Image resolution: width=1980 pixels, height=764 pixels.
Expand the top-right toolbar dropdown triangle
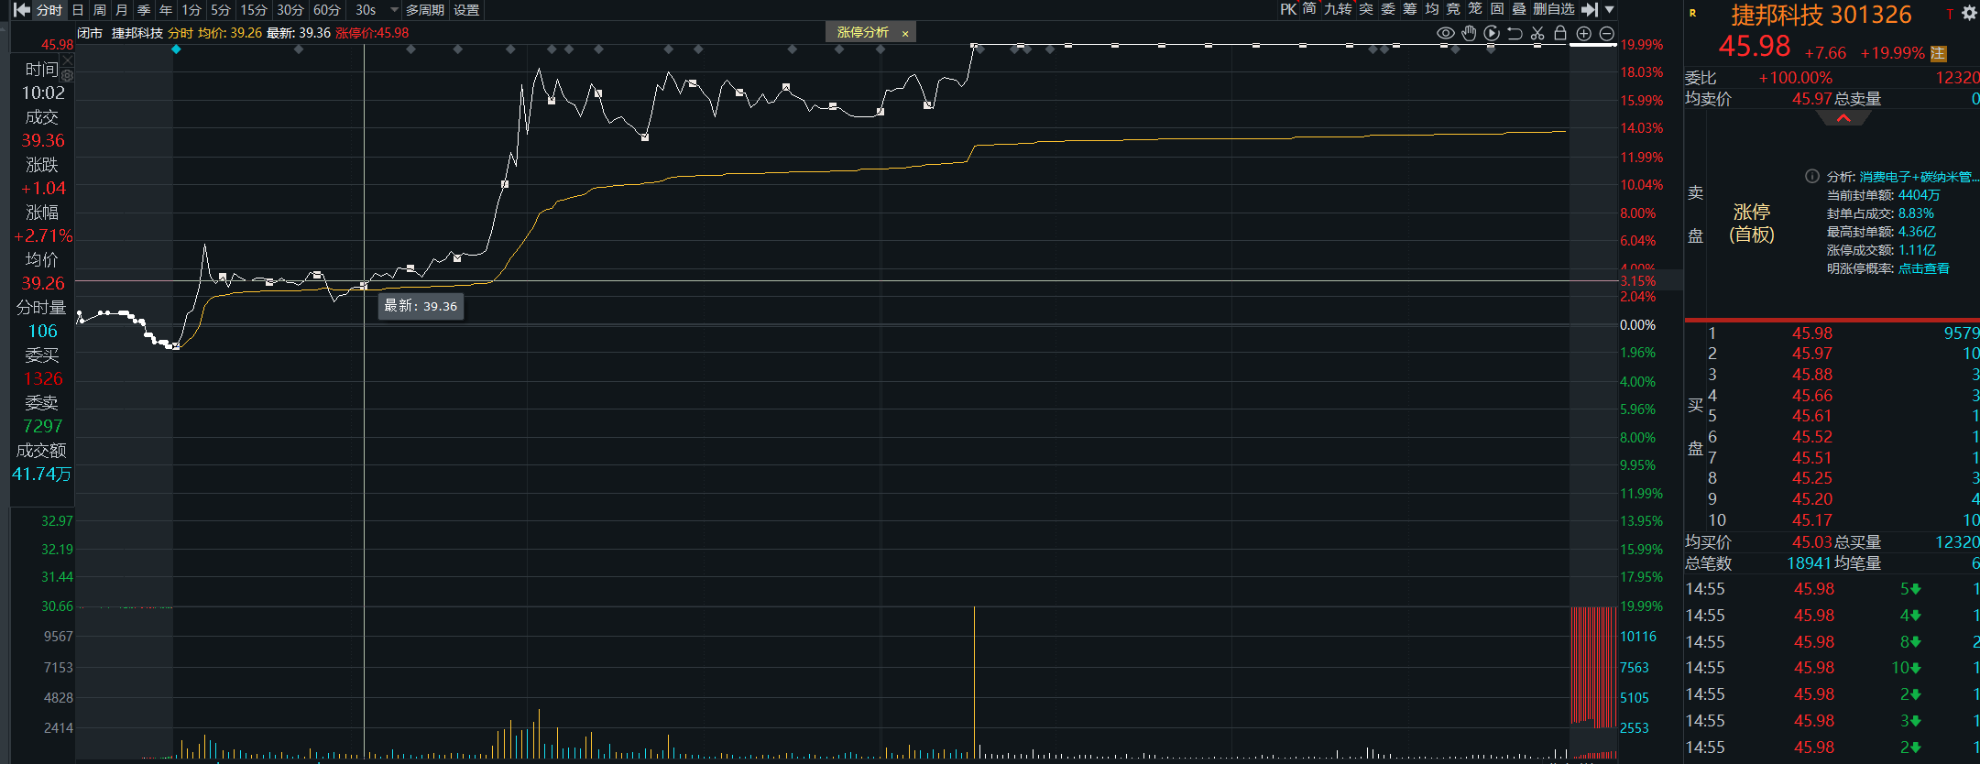[1610, 9]
